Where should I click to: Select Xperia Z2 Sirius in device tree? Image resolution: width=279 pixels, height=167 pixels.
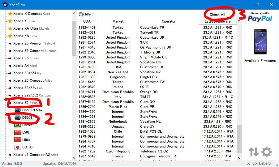click(25, 103)
